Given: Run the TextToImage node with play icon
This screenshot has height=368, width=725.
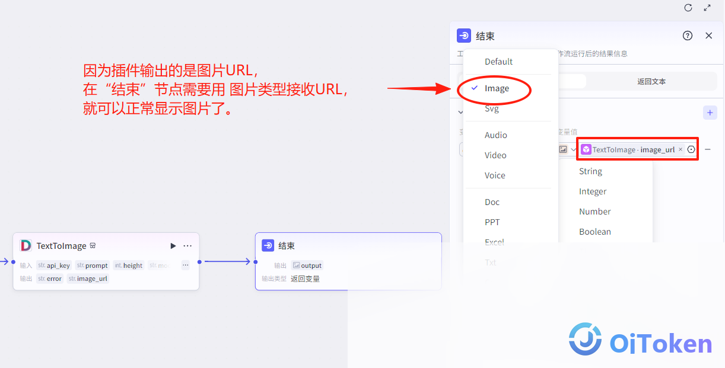Looking at the screenshot, I should click(173, 245).
